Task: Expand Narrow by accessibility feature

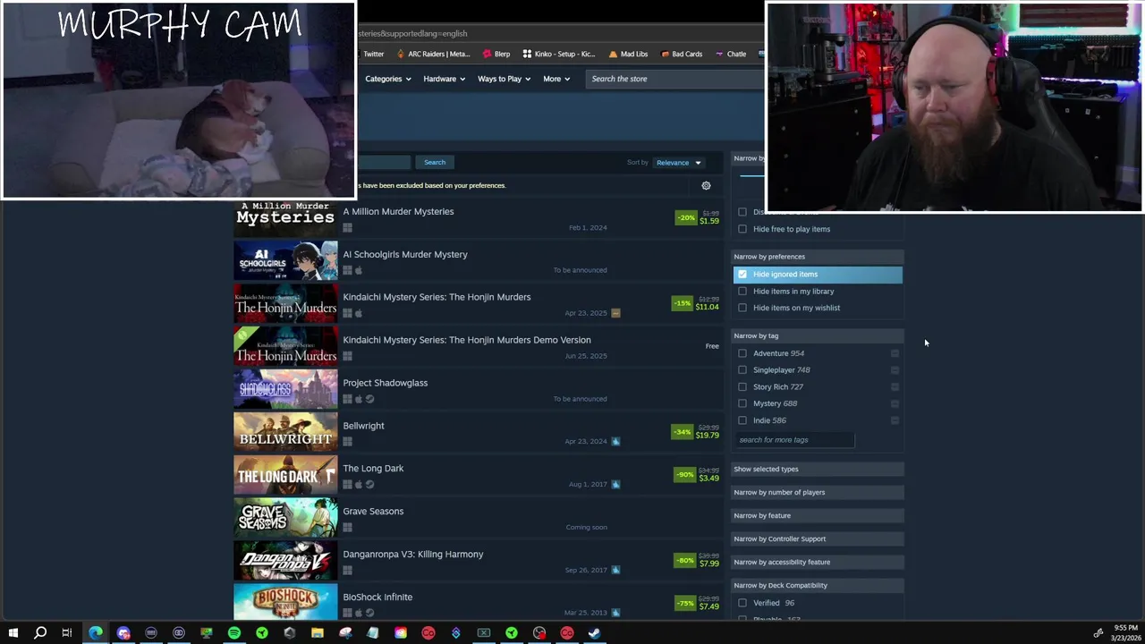Action: [x=818, y=562]
